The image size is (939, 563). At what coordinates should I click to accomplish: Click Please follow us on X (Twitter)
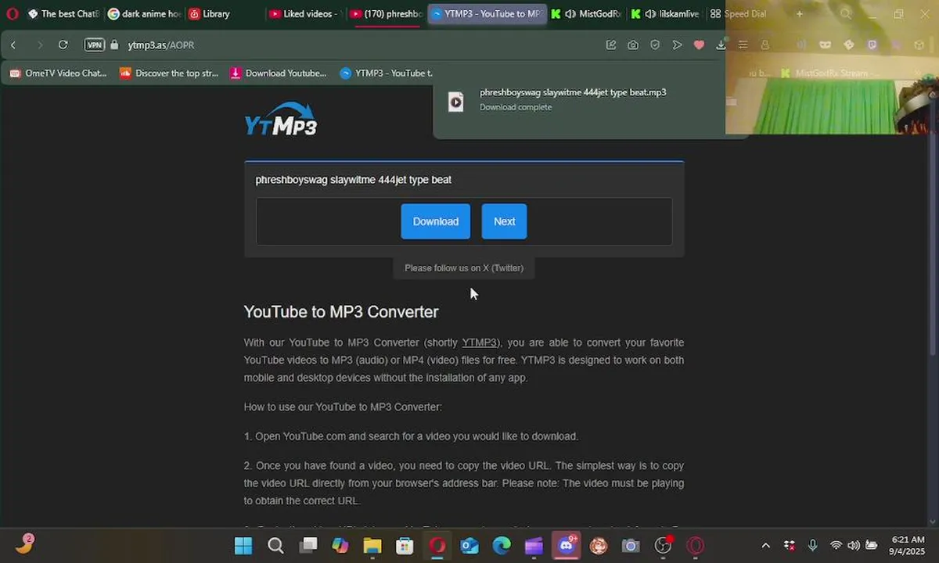pyautogui.click(x=464, y=268)
